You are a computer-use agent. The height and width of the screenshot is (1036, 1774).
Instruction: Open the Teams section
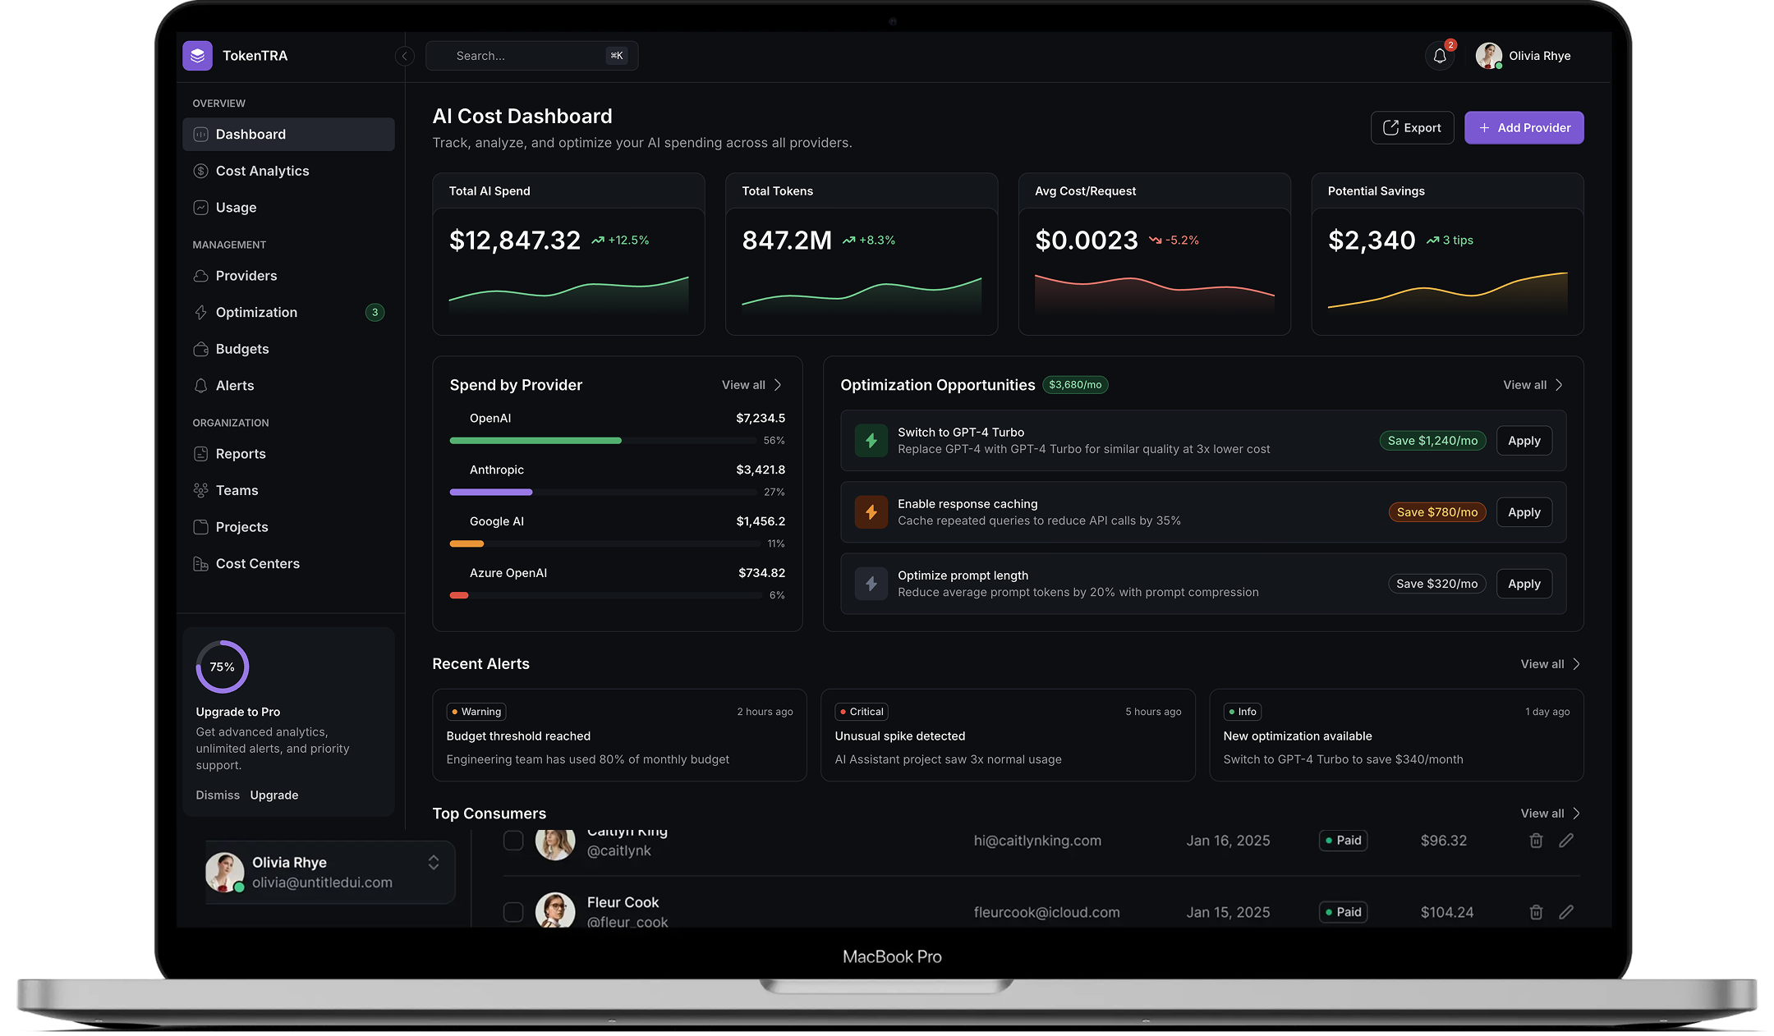236,490
